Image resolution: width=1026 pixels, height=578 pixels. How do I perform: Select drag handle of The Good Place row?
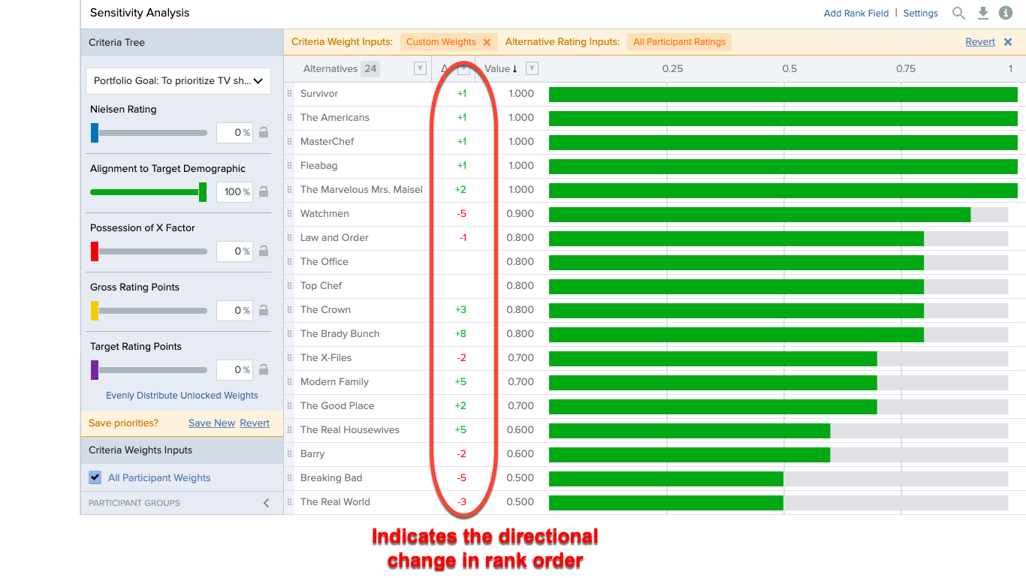tap(290, 406)
